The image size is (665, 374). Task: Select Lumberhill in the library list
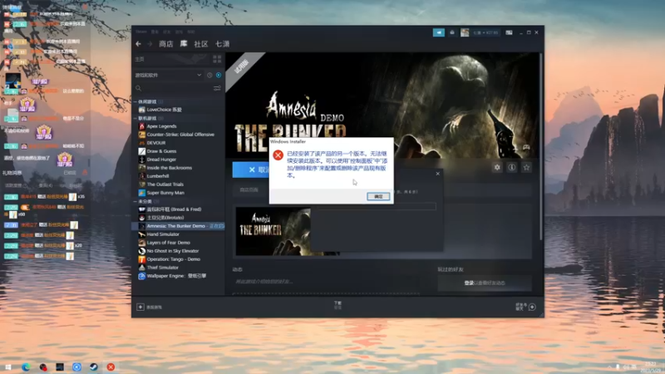[x=158, y=176]
